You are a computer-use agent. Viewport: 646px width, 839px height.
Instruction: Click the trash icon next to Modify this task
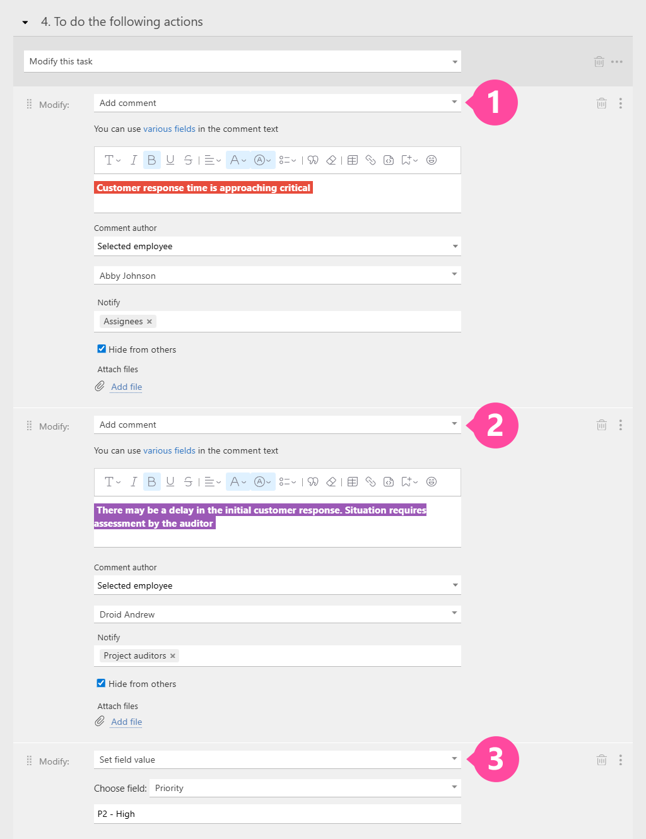click(599, 62)
